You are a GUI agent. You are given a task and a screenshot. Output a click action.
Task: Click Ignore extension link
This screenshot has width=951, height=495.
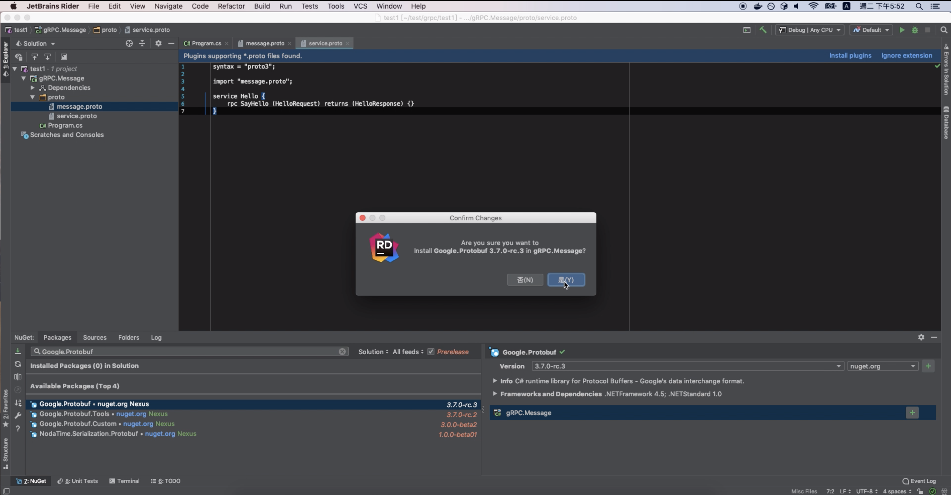click(907, 56)
